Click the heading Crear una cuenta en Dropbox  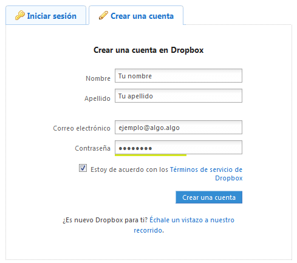148,50
